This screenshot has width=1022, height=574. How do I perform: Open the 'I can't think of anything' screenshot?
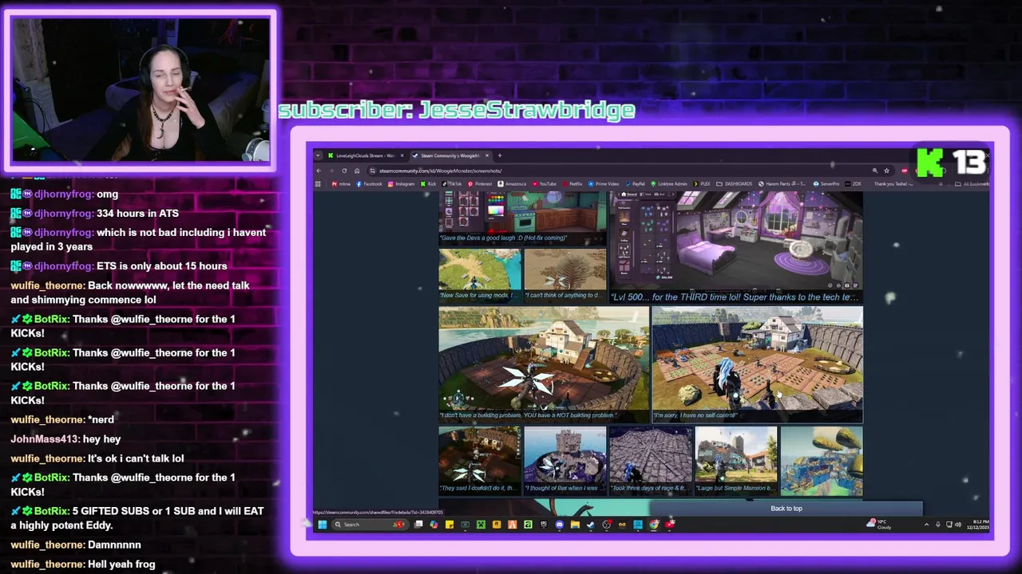pos(565,274)
